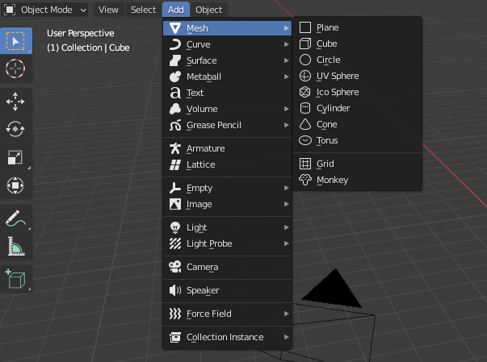Add a Cube mesh
Image resolution: width=487 pixels, height=362 pixels.
pyautogui.click(x=358, y=44)
